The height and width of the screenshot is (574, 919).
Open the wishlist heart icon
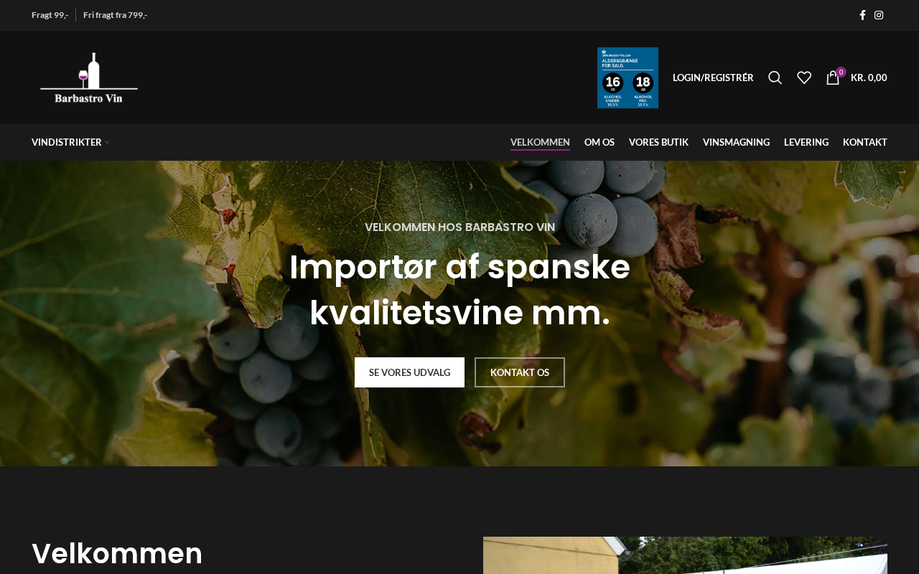click(x=804, y=77)
